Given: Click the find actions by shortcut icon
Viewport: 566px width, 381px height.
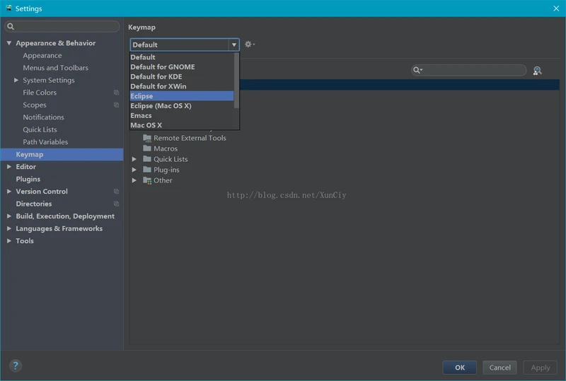Looking at the screenshot, I should click(x=537, y=71).
